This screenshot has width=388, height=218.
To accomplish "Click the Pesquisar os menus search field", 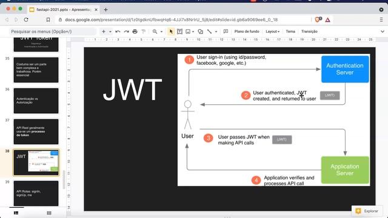I will coord(53,31).
